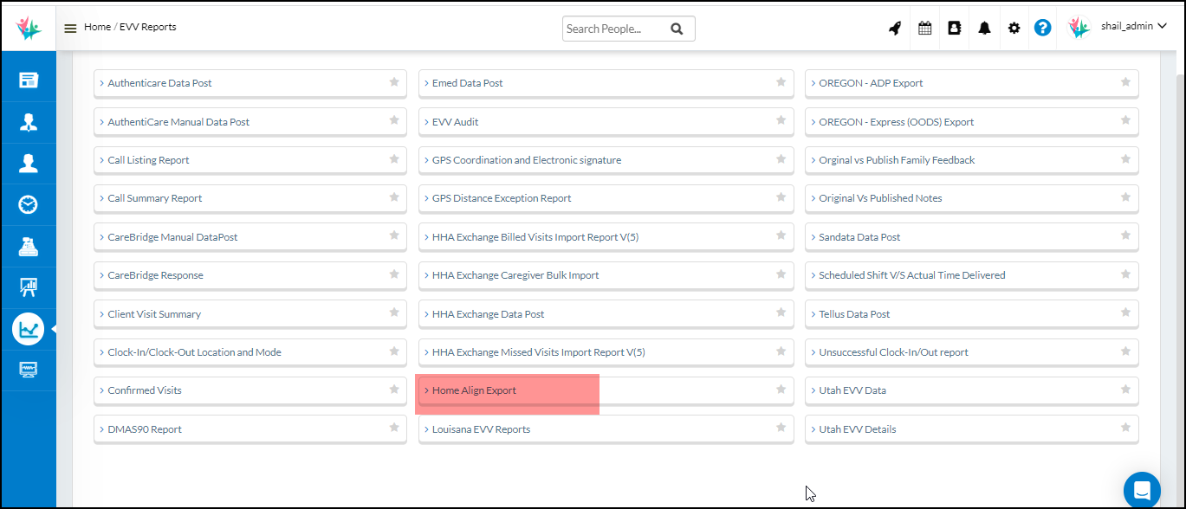Open the settings gear icon
This screenshot has width=1186, height=509.
[1014, 28]
